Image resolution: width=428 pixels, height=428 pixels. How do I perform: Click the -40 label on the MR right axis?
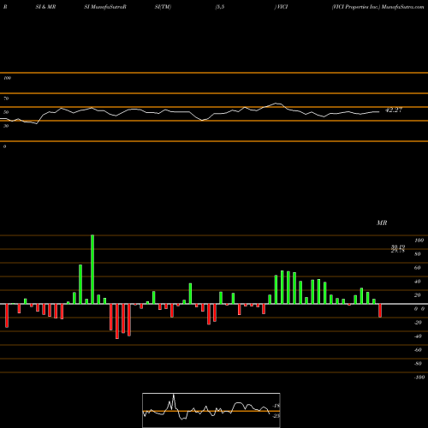418,336
